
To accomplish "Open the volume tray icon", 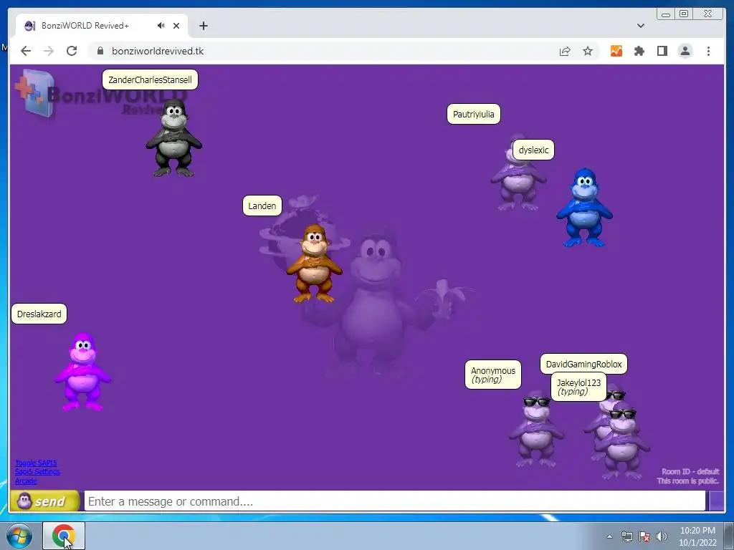I will [662, 536].
